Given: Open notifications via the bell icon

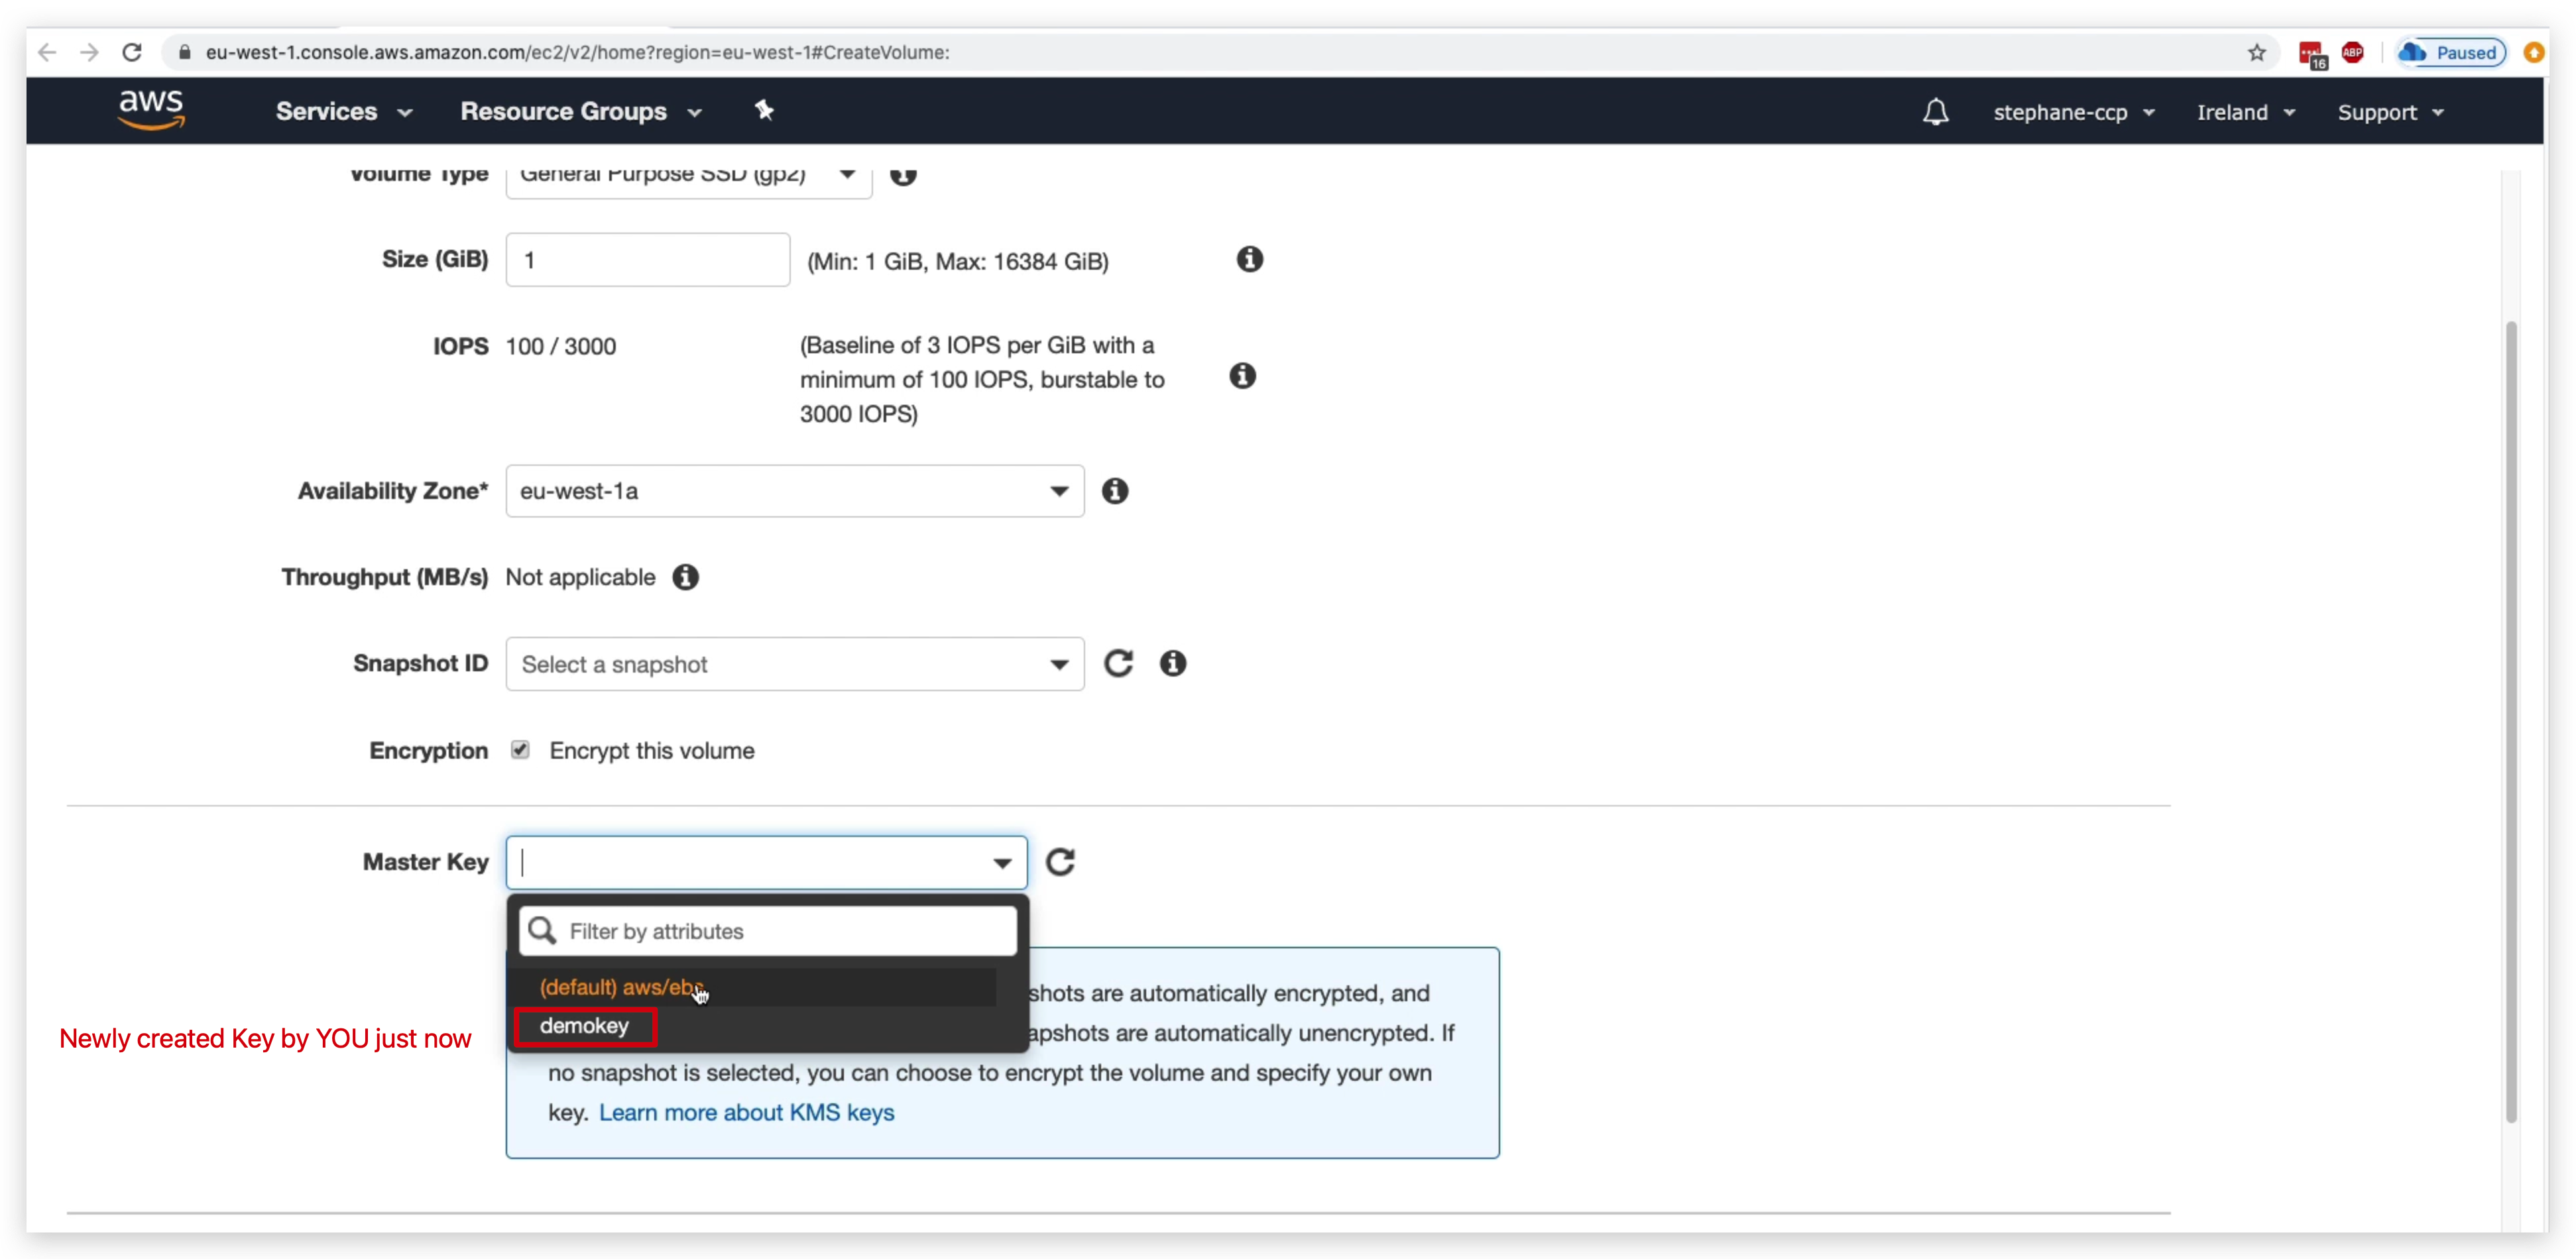Looking at the screenshot, I should 1935,112.
